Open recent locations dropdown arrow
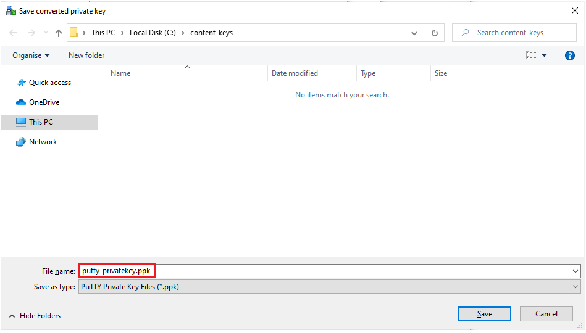The image size is (586, 333). [46, 33]
